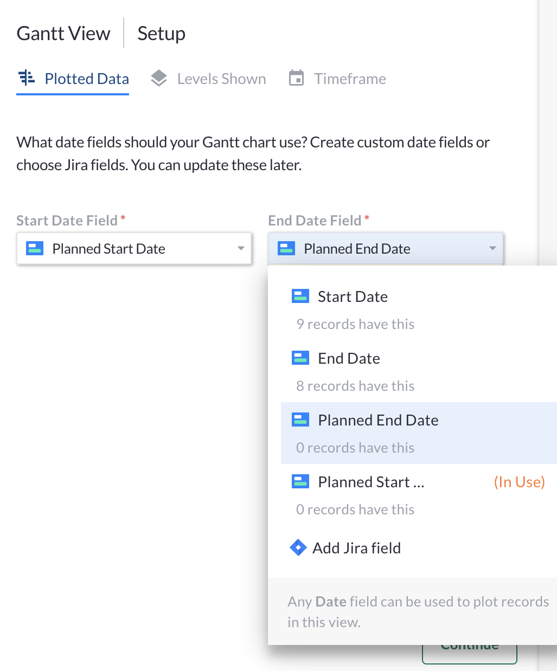
Task: Open the Start Date Field dropdown
Action: [x=134, y=249]
